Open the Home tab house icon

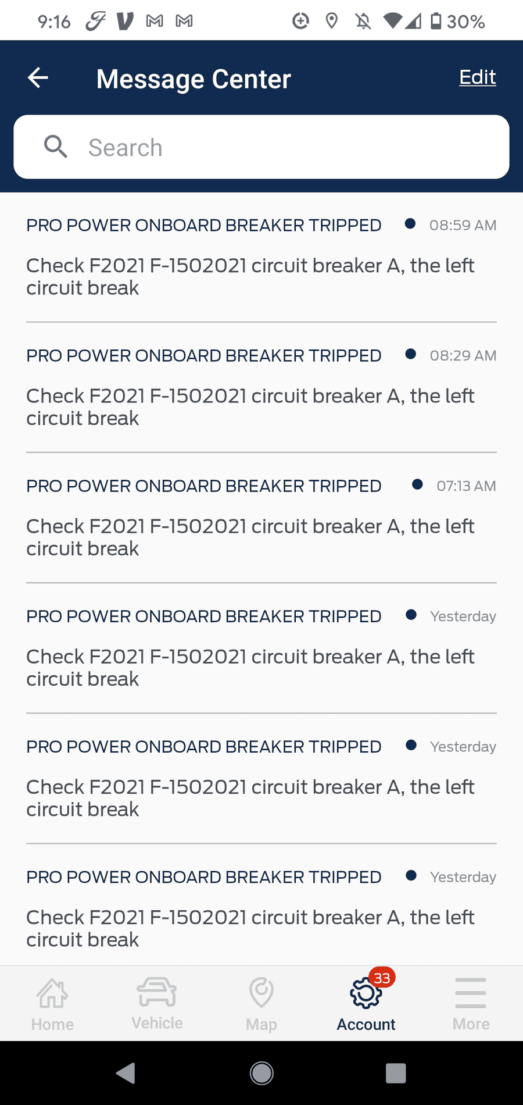(52, 993)
